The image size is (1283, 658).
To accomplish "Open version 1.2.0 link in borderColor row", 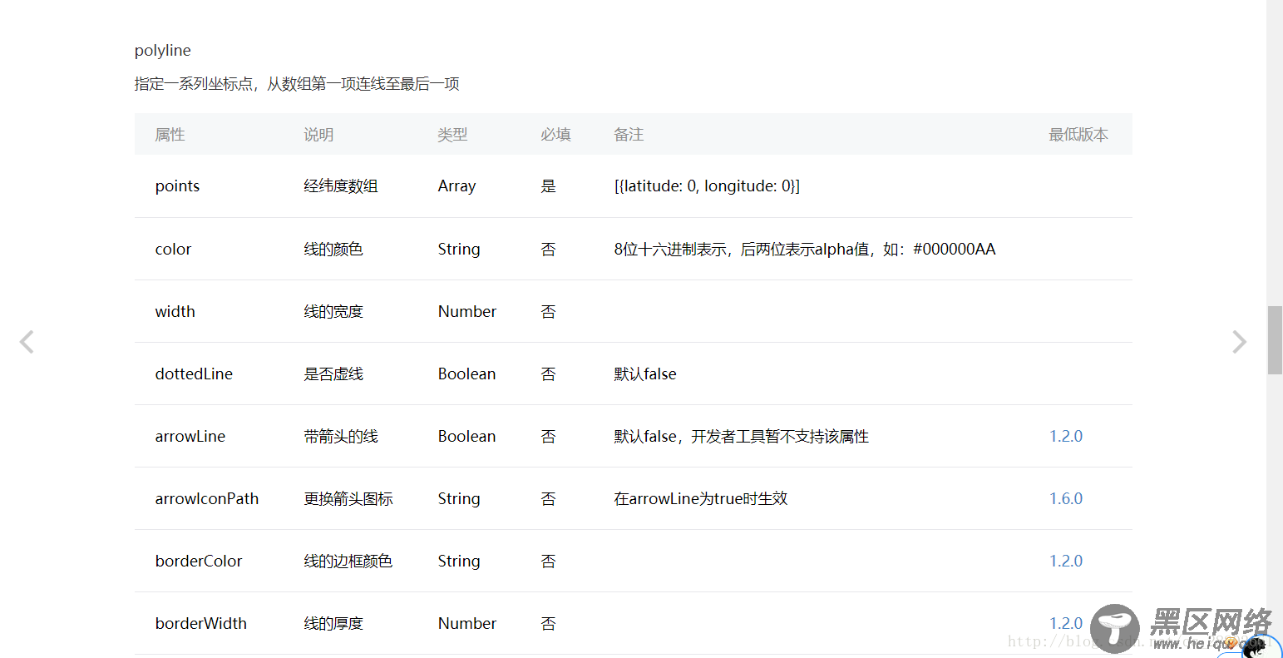I will click(1066, 561).
